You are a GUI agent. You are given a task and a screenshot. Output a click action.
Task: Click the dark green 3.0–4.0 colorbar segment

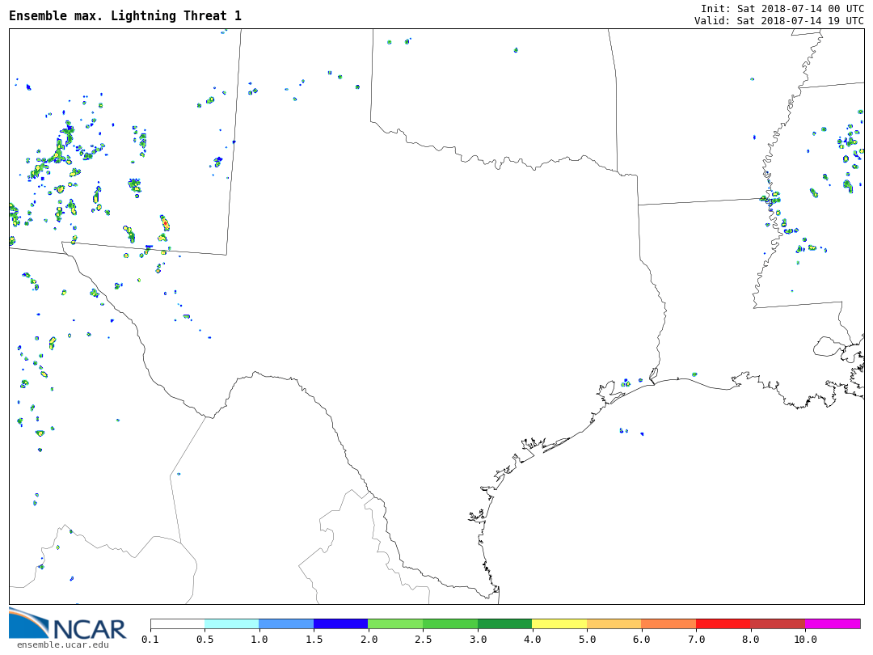[505, 623]
